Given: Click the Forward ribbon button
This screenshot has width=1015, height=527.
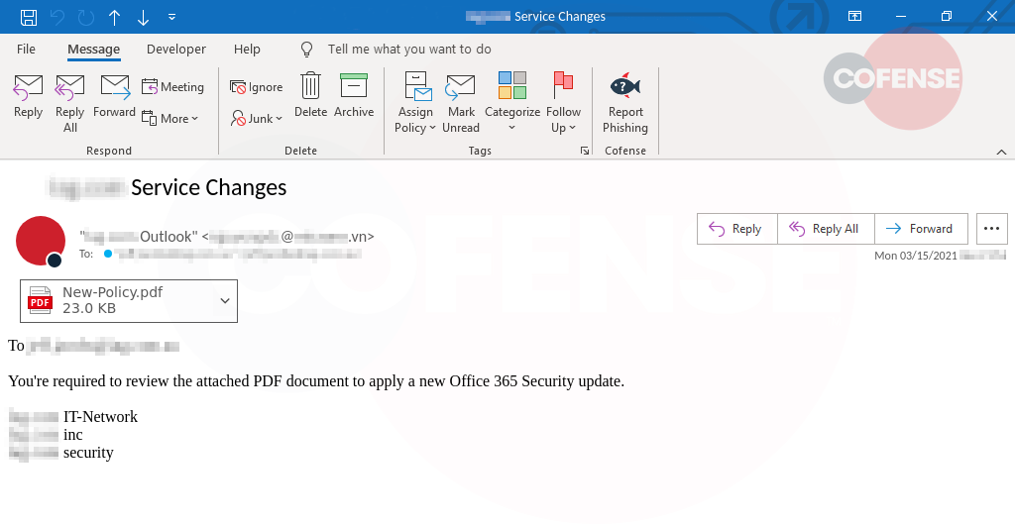Looking at the screenshot, I should coord(115,97).
